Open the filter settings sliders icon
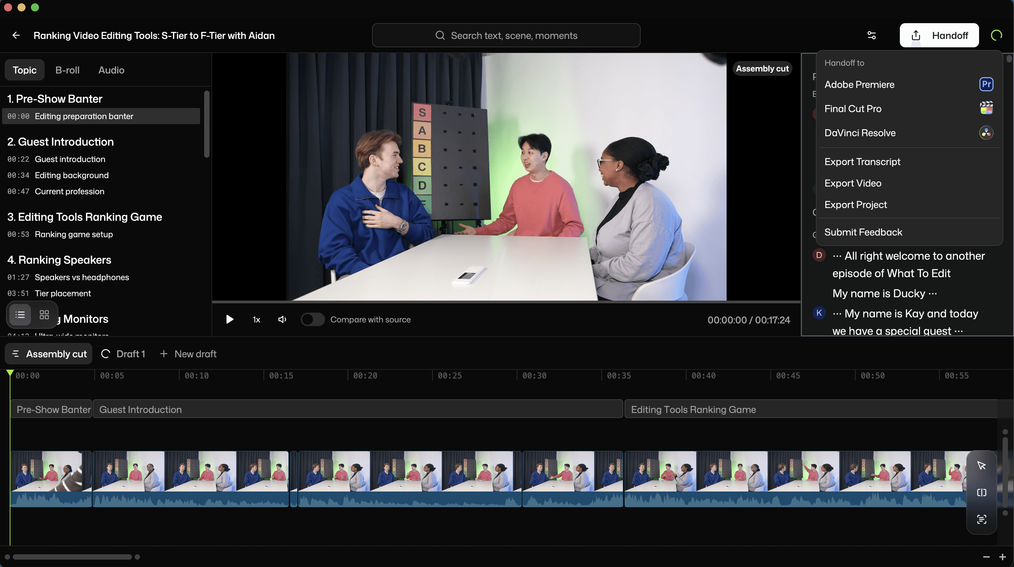1014x567 pixels. (872, 35)
